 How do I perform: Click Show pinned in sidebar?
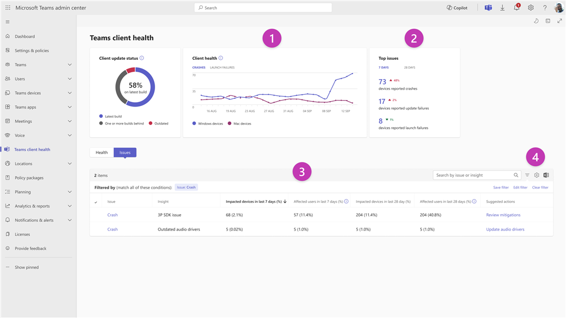(x=27, y=267)
